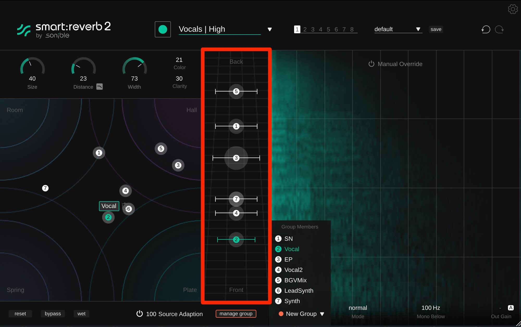The height and width of the screenshot is (327, 521).
Task: Select node 1 in the reverb matrix
Action: (99, 153)
